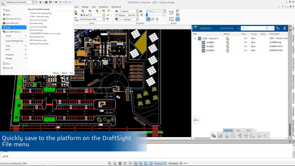Open the Annotation scale dropdown in status bar

[175, 163]
